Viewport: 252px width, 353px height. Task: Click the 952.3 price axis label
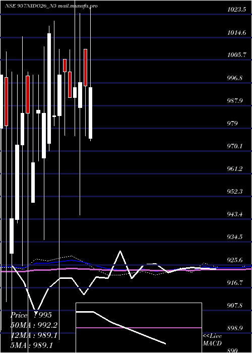pyautogui.click(x=235, y=192)
